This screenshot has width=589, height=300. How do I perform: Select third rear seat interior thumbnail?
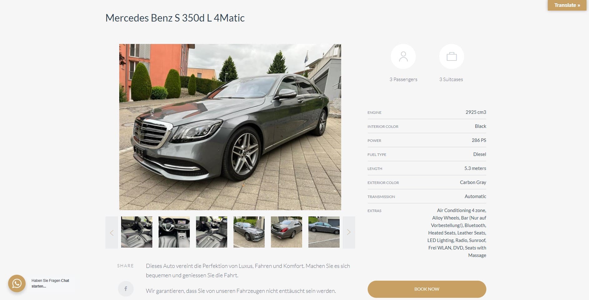(212, 232)
